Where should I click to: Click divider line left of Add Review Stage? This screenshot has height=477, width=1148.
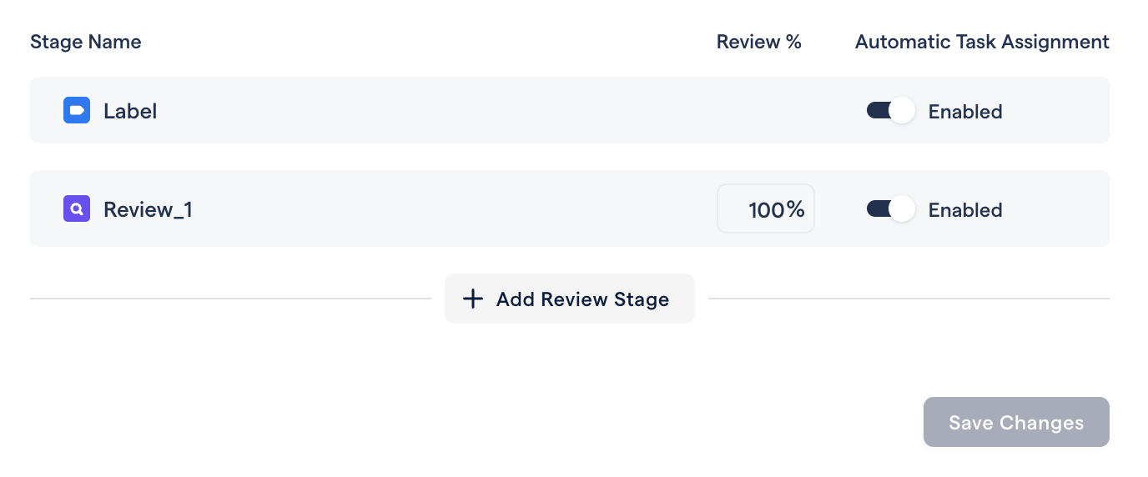click(230, 299)
